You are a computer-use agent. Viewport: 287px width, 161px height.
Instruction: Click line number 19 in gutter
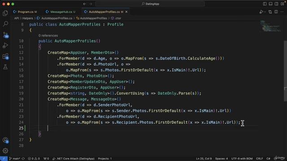[x=21, y=93]
